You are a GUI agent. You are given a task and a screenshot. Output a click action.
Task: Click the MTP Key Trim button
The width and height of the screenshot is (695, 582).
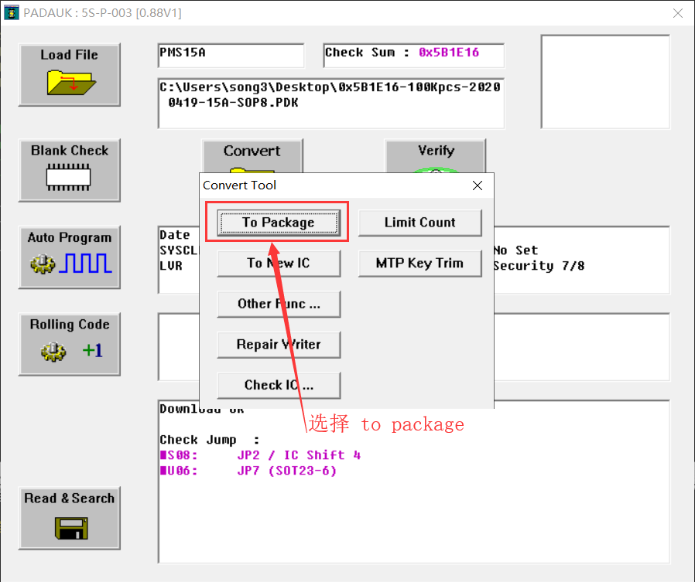(x=419, y=264)
